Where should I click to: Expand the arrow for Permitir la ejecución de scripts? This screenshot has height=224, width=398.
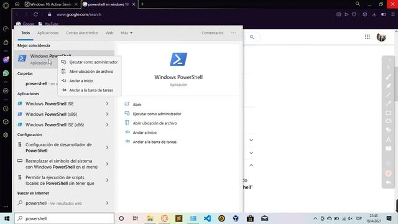107,180
